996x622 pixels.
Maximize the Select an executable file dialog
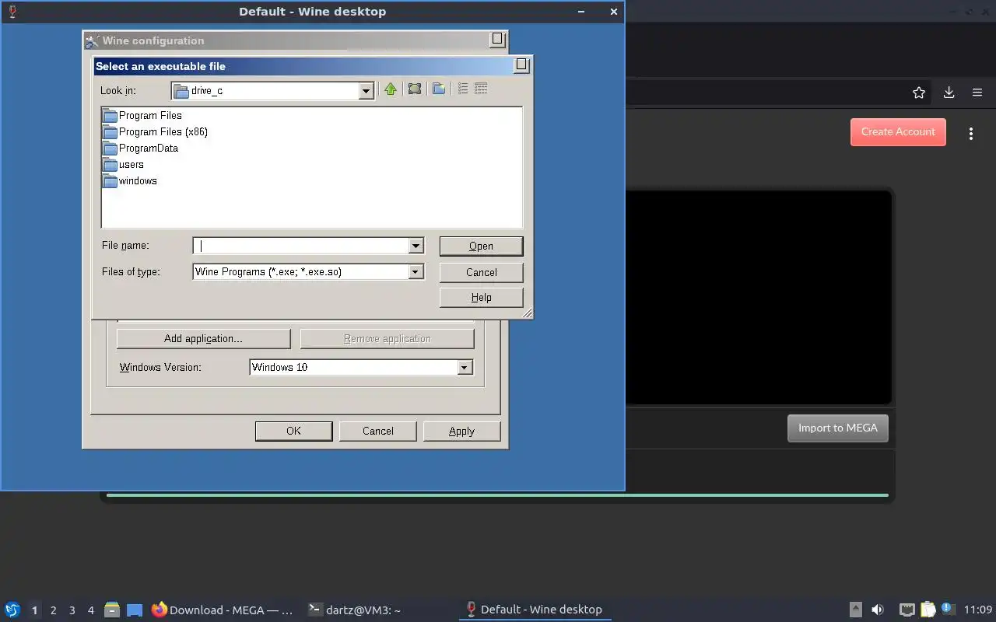522,65
